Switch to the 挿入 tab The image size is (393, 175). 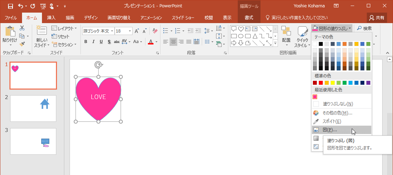(x=51, y=18)
